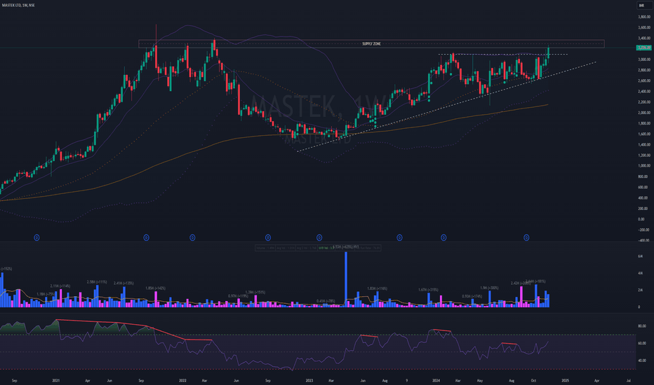
Task: Click the 2.58M (+111%) volume label
Action: point(97,282)
